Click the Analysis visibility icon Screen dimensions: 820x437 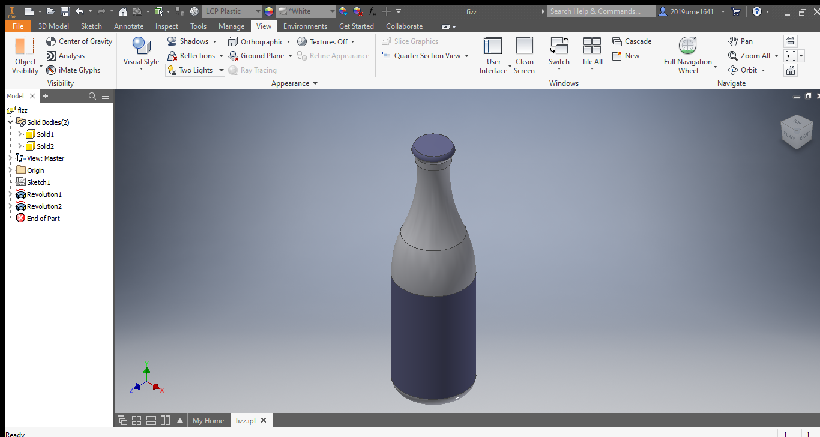pyautogui.click(x=52, y=56)
